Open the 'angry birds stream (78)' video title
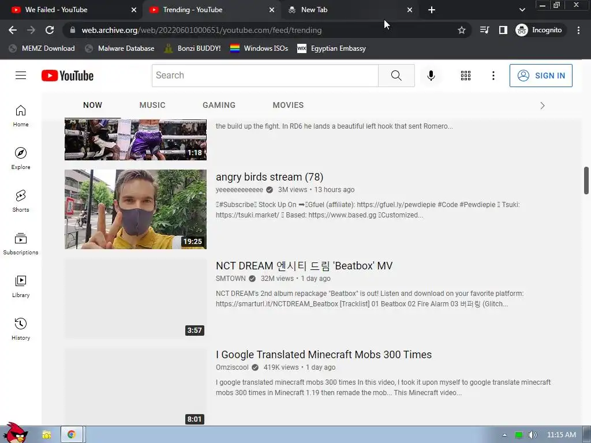Image resolution: width=591 pixels, height=443 pixels. [270, 177]
